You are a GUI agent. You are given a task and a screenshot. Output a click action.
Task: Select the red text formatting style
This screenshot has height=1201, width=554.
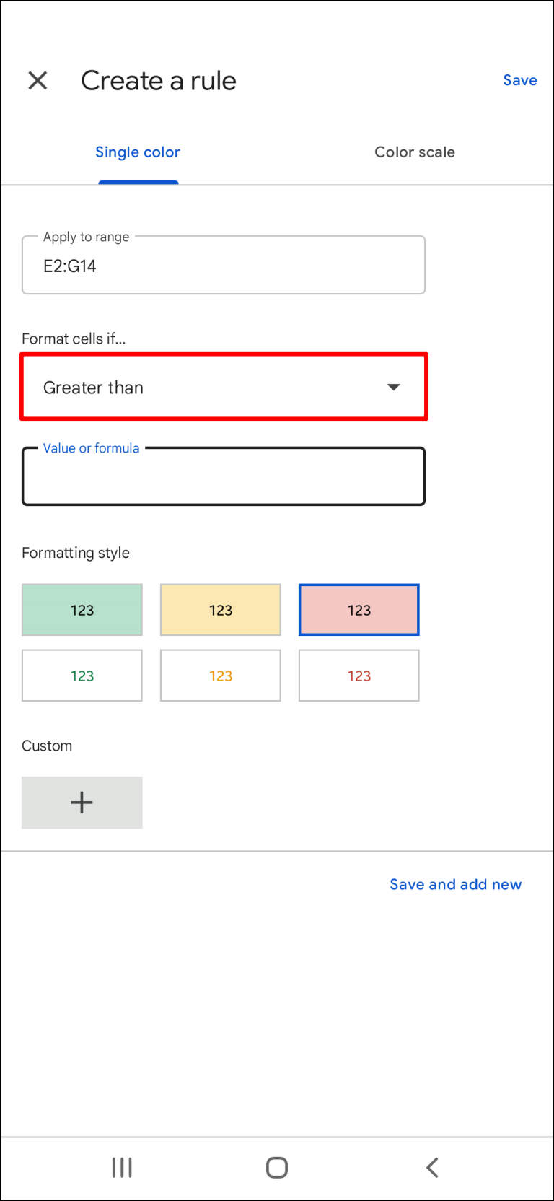tap(359, 676)
